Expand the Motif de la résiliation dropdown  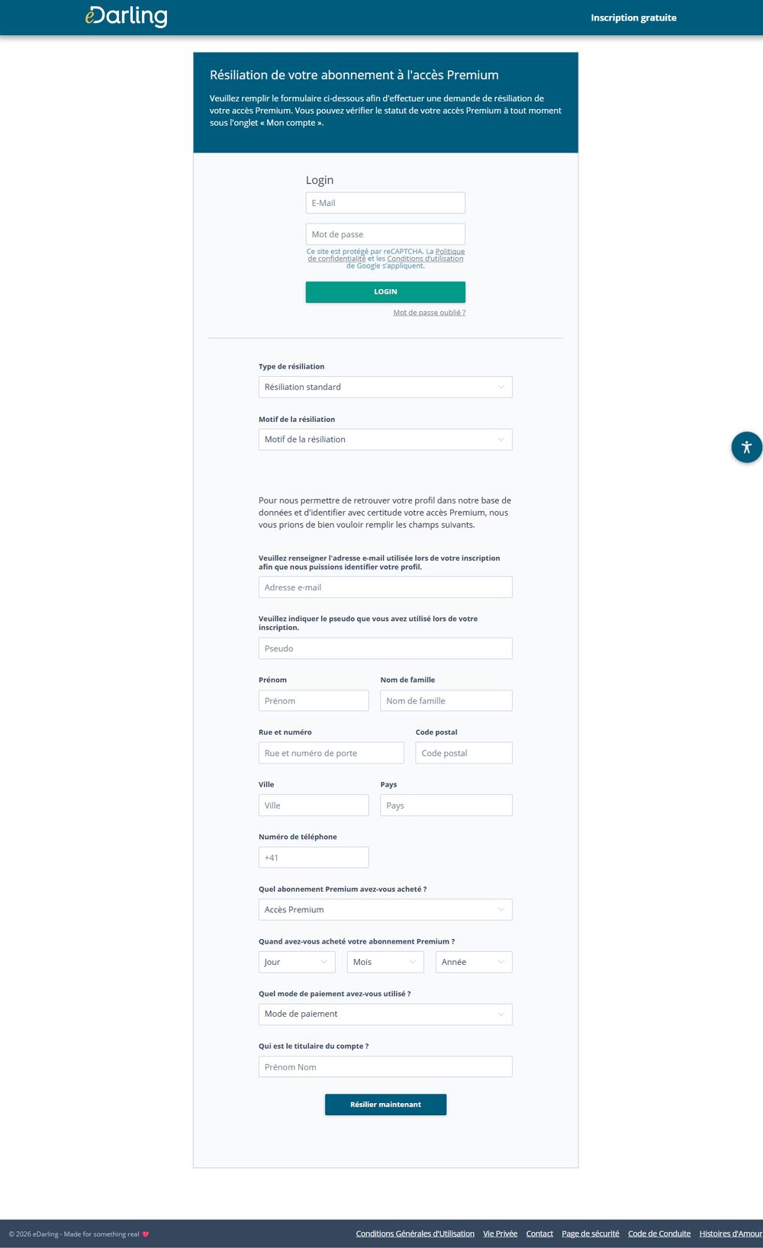[385, 439]
